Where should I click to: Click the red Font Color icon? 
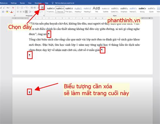point(11,12)
